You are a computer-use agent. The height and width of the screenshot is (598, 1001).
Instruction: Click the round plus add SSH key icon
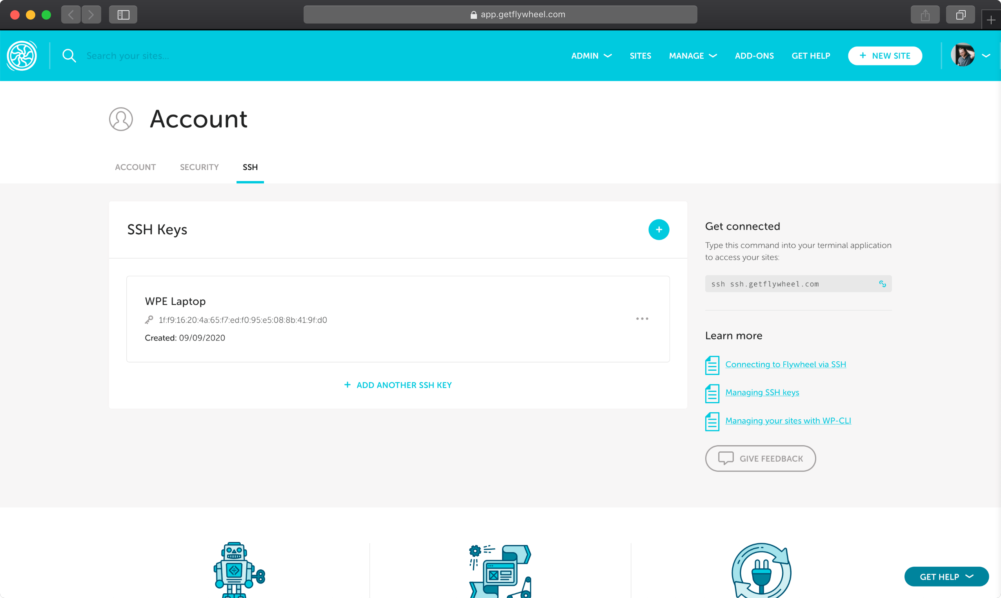coord(659,230)
